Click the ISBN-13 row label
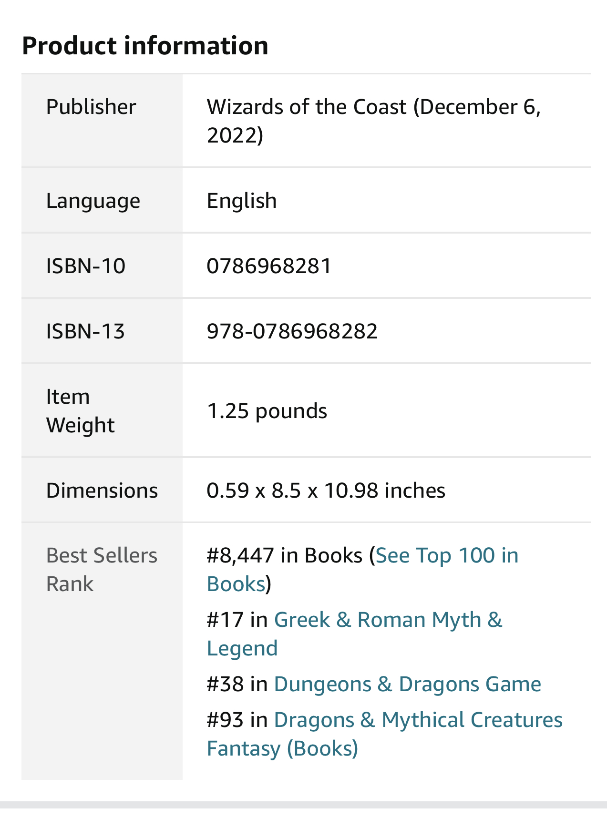Viewport: 607px width, 818px height. click(x=85, y=331)
